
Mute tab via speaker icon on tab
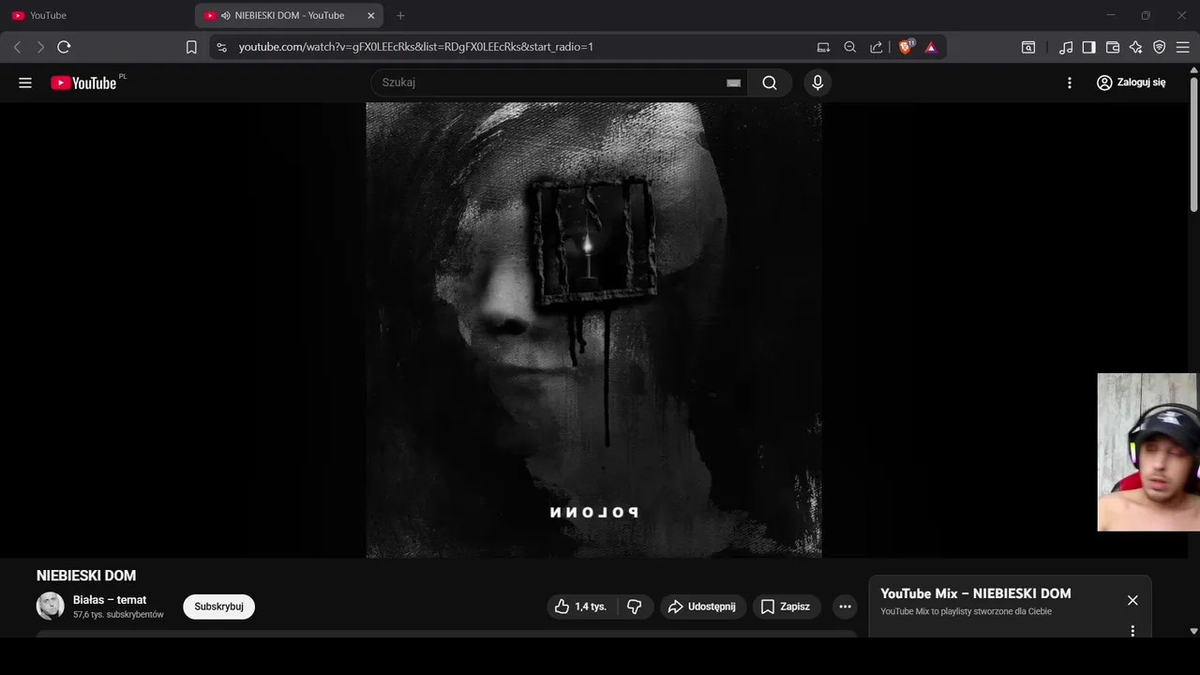pos(226,16)
